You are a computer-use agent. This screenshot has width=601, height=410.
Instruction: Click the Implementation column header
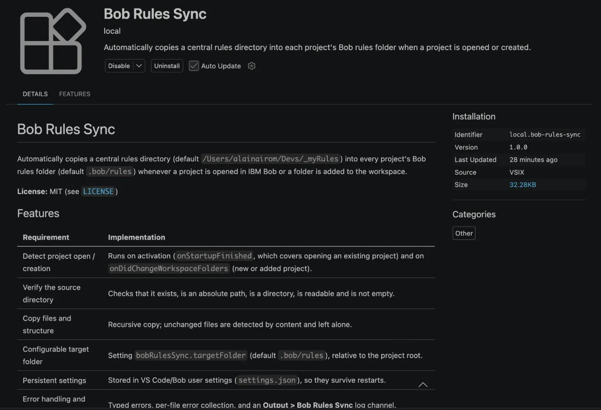pos(137,237)
